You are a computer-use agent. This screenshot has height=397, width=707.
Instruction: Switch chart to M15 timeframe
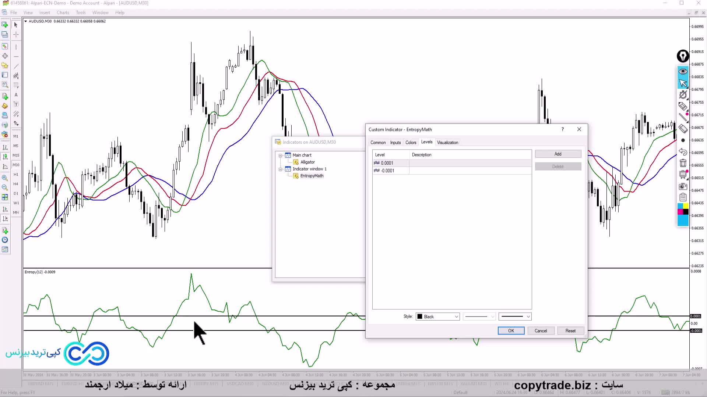pos(16,155)
